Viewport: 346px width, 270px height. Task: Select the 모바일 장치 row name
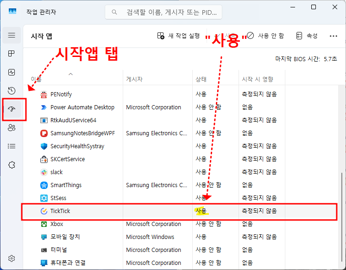tap(65, 237)
